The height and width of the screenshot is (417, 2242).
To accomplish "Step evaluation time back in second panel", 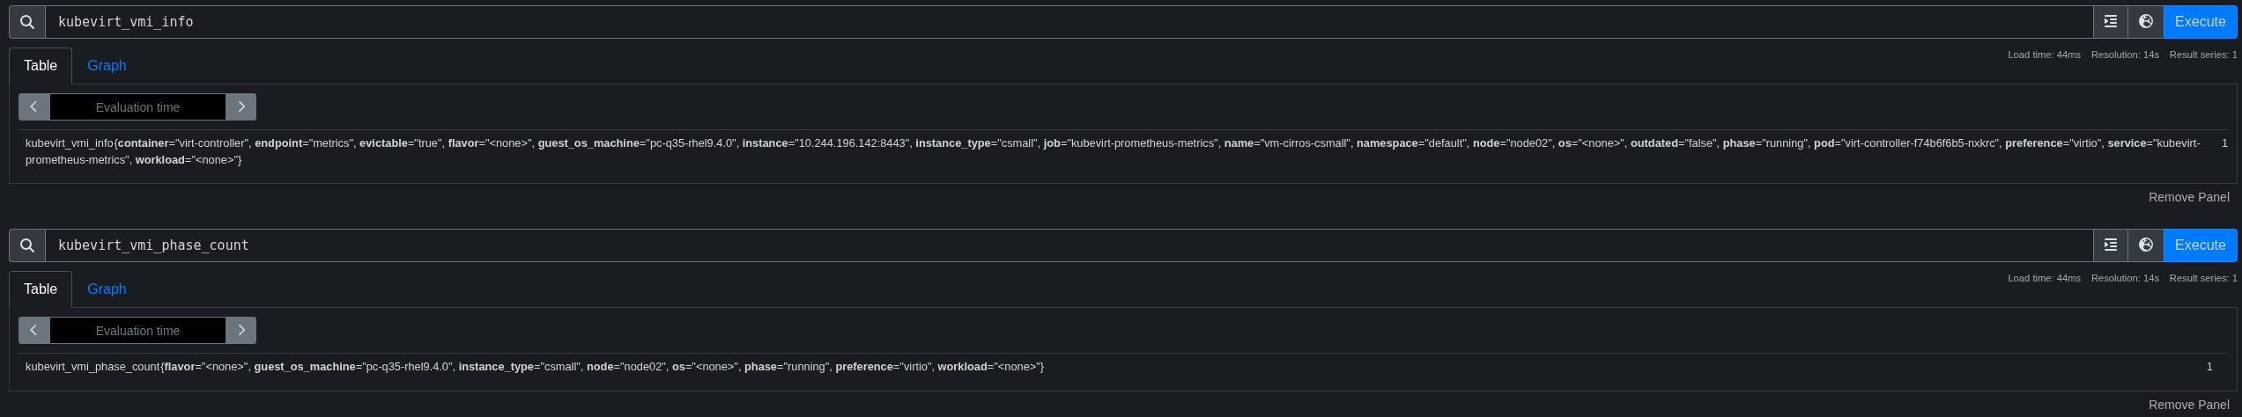I will pyautogui.click(x=33, y=331).
